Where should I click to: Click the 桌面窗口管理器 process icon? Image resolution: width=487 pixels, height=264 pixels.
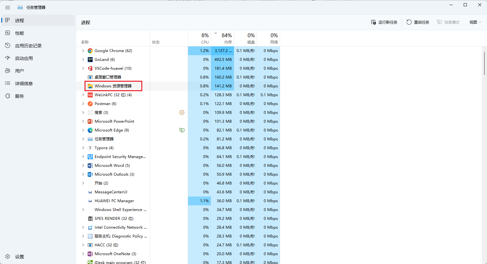coord(90,77)
